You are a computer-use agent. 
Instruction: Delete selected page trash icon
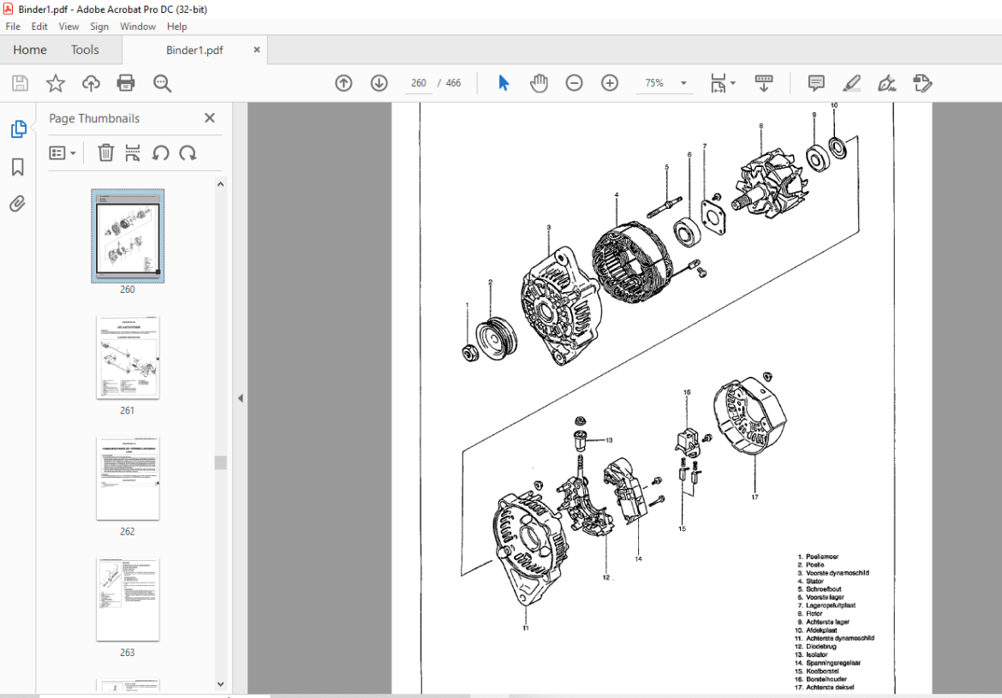click(105, 152)
